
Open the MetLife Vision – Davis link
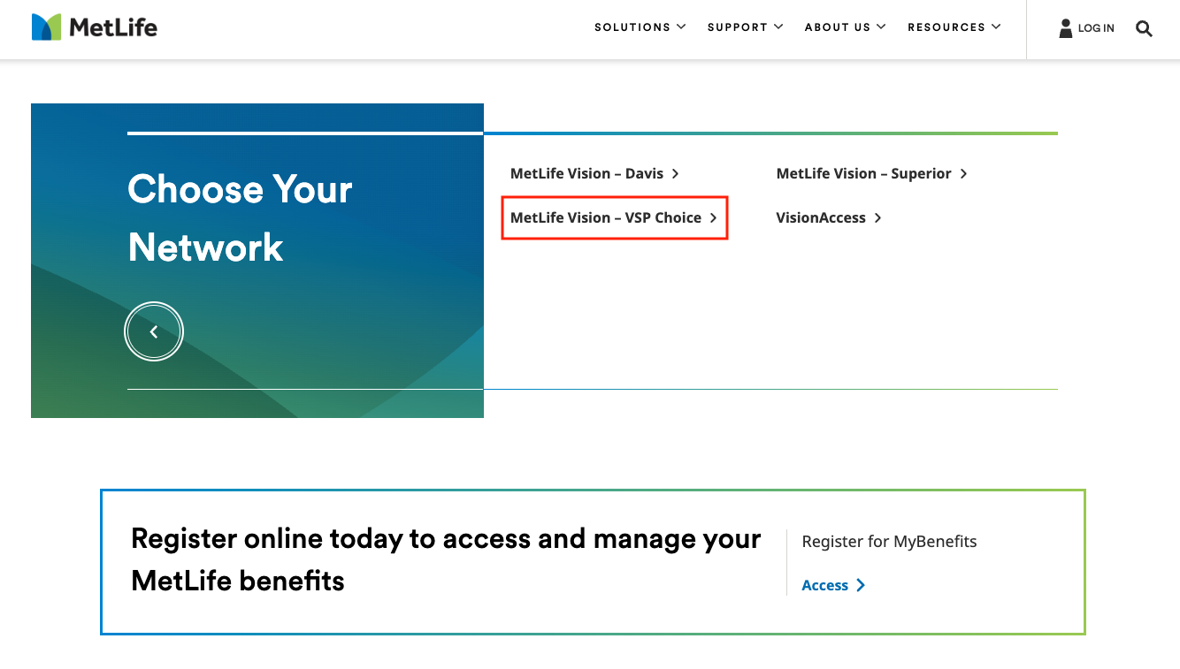coord(587,173)
